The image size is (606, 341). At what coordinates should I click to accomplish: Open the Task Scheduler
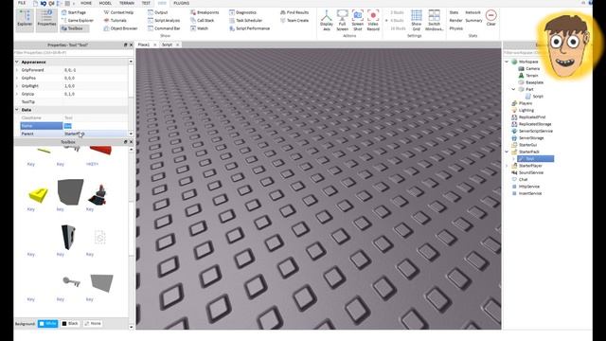coord(246,20)
